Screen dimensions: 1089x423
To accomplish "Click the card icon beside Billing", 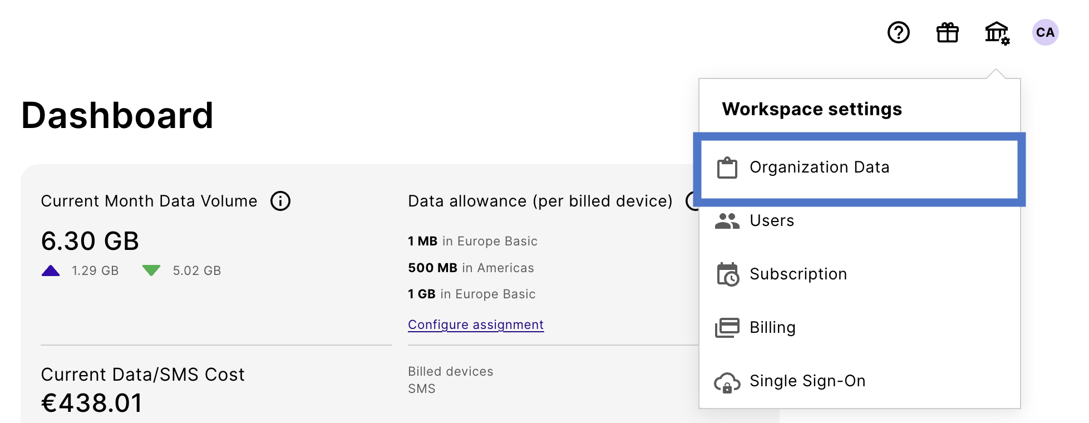I will pyautogui.click(x=727, y=328).
